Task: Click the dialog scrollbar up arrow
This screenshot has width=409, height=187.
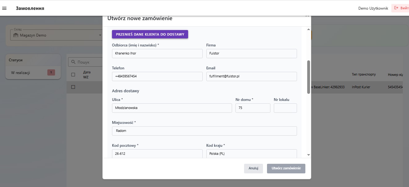Action: [x=308, y=29]
